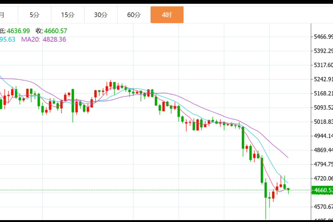Click the end of the purple MA20 line
Image resolution: width=333 pixels, height=222 pixels.
click(288, 157)
